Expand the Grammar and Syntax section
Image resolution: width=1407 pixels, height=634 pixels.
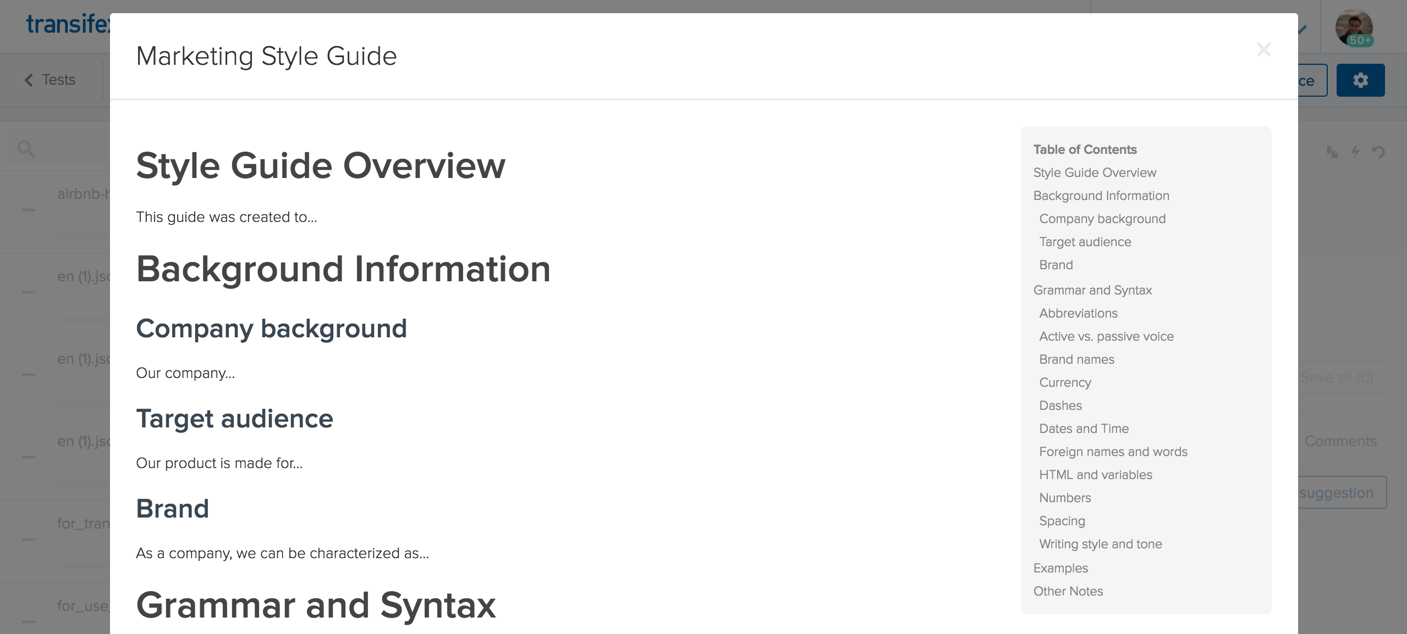pos(1092,290)
